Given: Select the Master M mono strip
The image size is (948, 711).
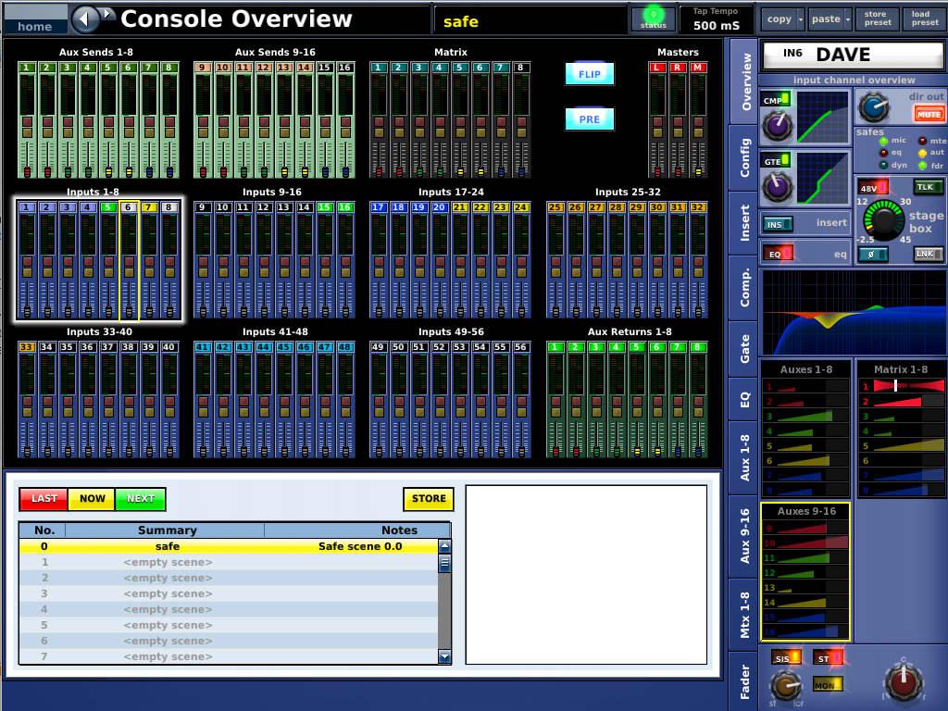Looking at the screenshot, I should (698, 119).
